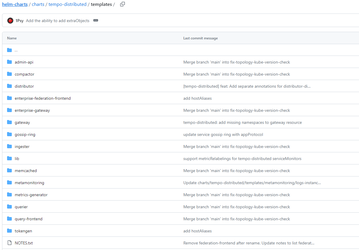359x250 pixels.
Task: Expand commit message with ellipsis button
Action: [x=95, y=21]
